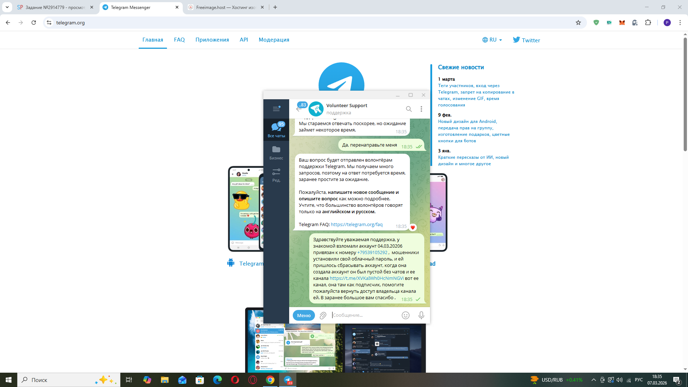Search within the Volunteer Support chat
This screenshot has width=688, height=387.
point(409,109)
